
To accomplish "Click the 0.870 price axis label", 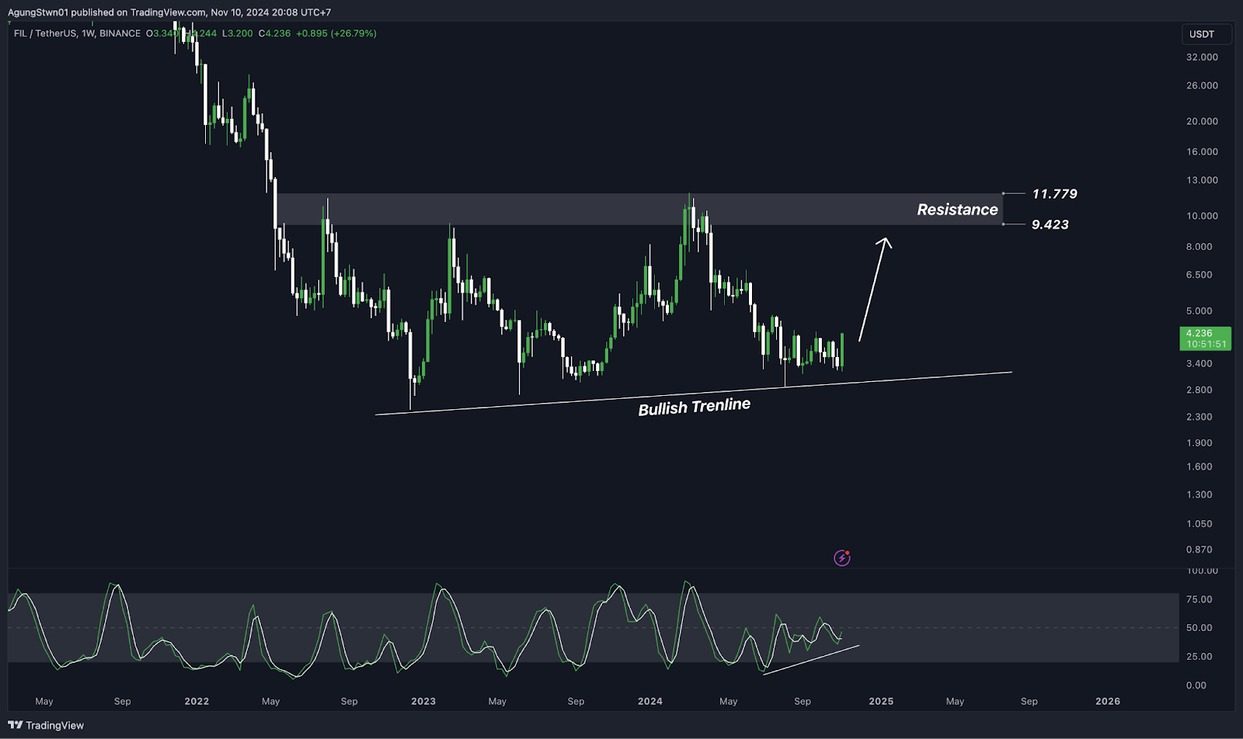I will coord(1199,550).
